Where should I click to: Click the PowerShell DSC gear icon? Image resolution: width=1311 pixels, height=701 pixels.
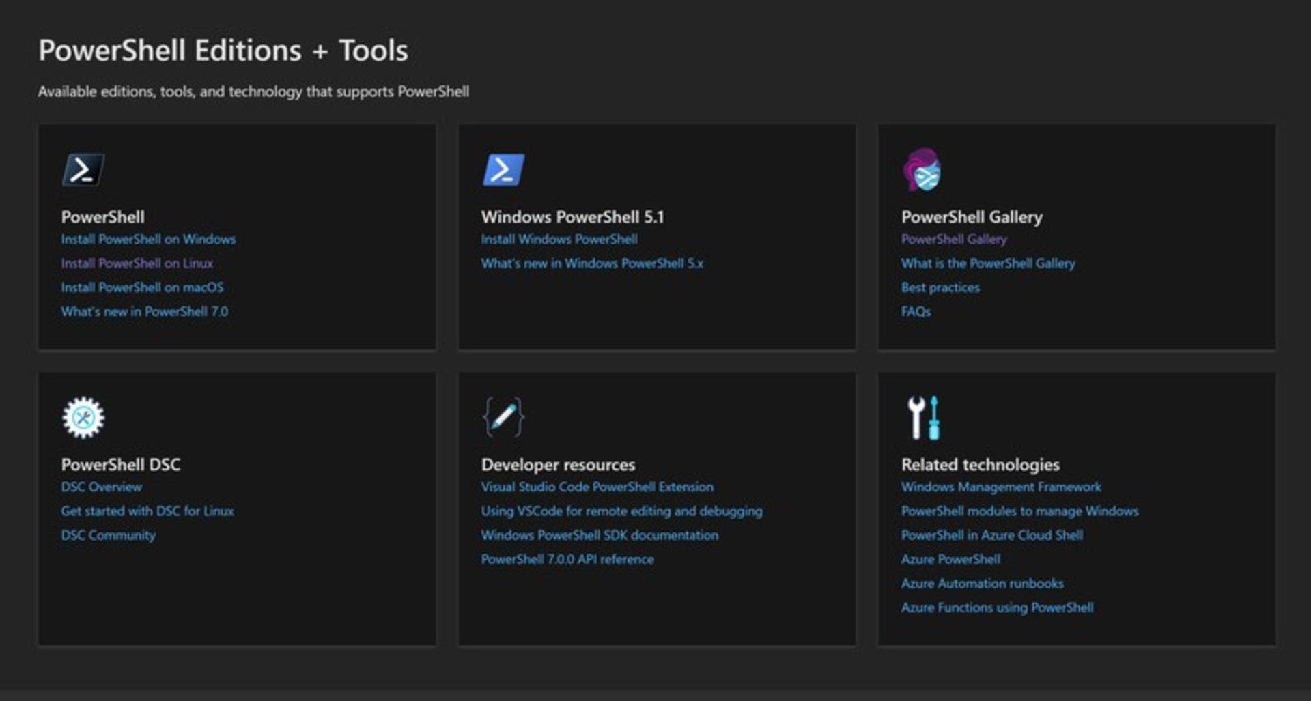point(83,418)
